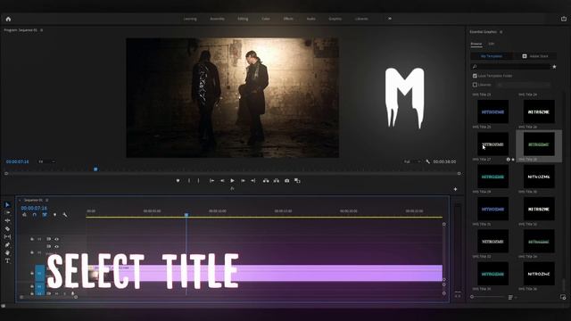Image resolution: width=571 pixels, height=321 pixels.
Task: Click Program Monitor current timecode 00:00:07:16
Action: tap(18, 161)
